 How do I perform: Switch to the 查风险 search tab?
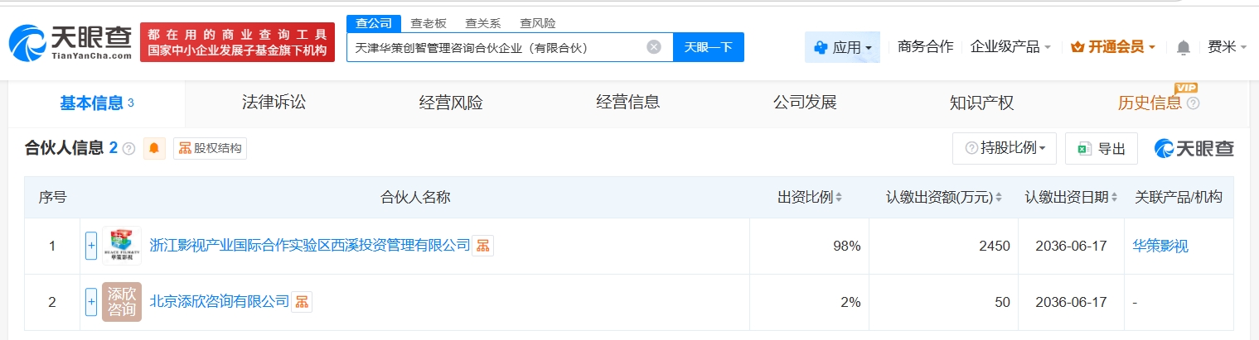click(x=537, y=23)
